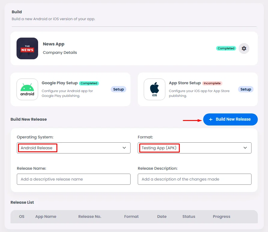268x232 pixels.
Task: Click the Progress column header in Release List
Action: point(221,217)
